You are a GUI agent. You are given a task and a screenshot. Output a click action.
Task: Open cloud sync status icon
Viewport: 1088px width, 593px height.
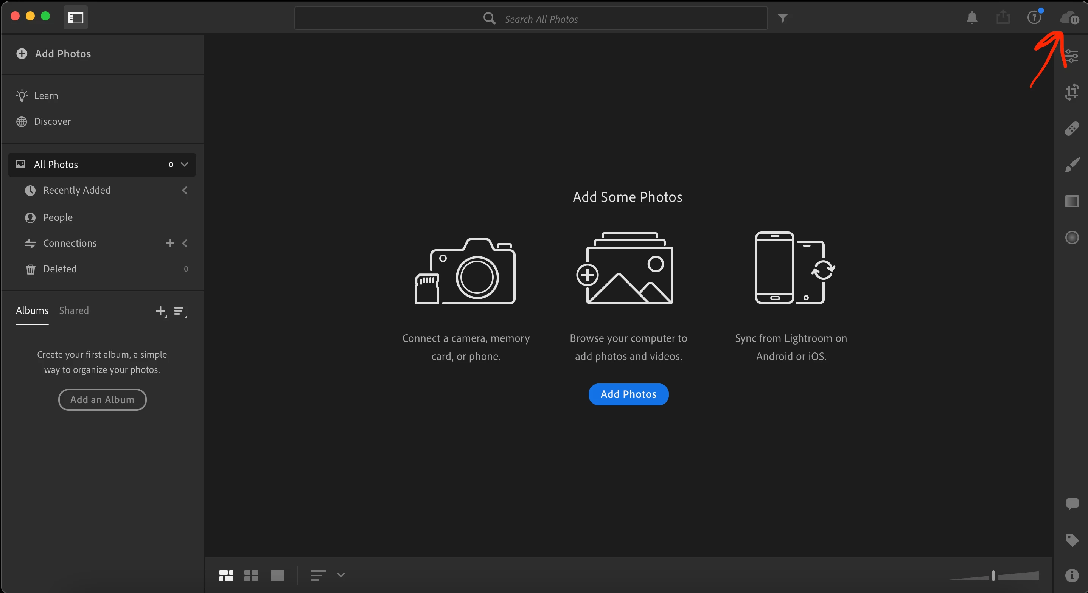click(1069, 18)
